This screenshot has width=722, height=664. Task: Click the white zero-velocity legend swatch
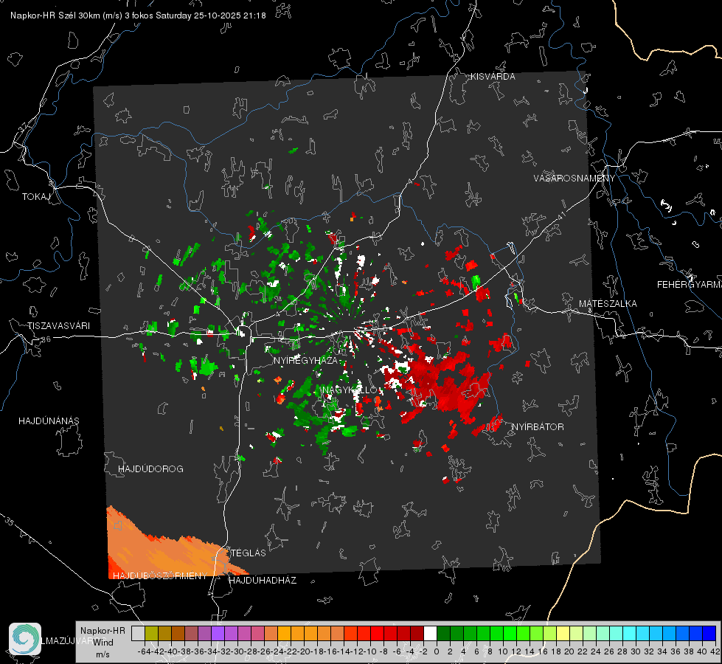point(430,633)
